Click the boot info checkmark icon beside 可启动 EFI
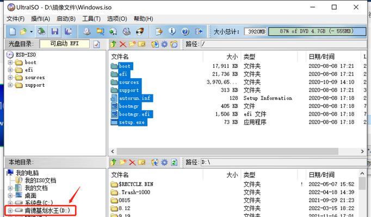Screen dimensions: 371x217 tap(96, 44)
